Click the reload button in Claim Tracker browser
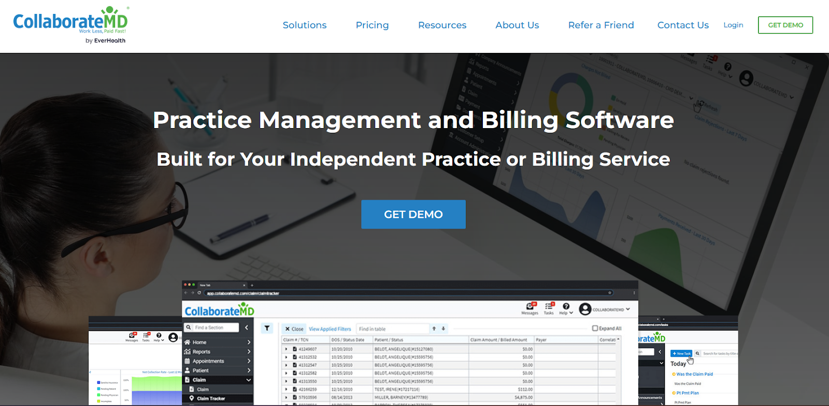 click(x=199, y=293)
